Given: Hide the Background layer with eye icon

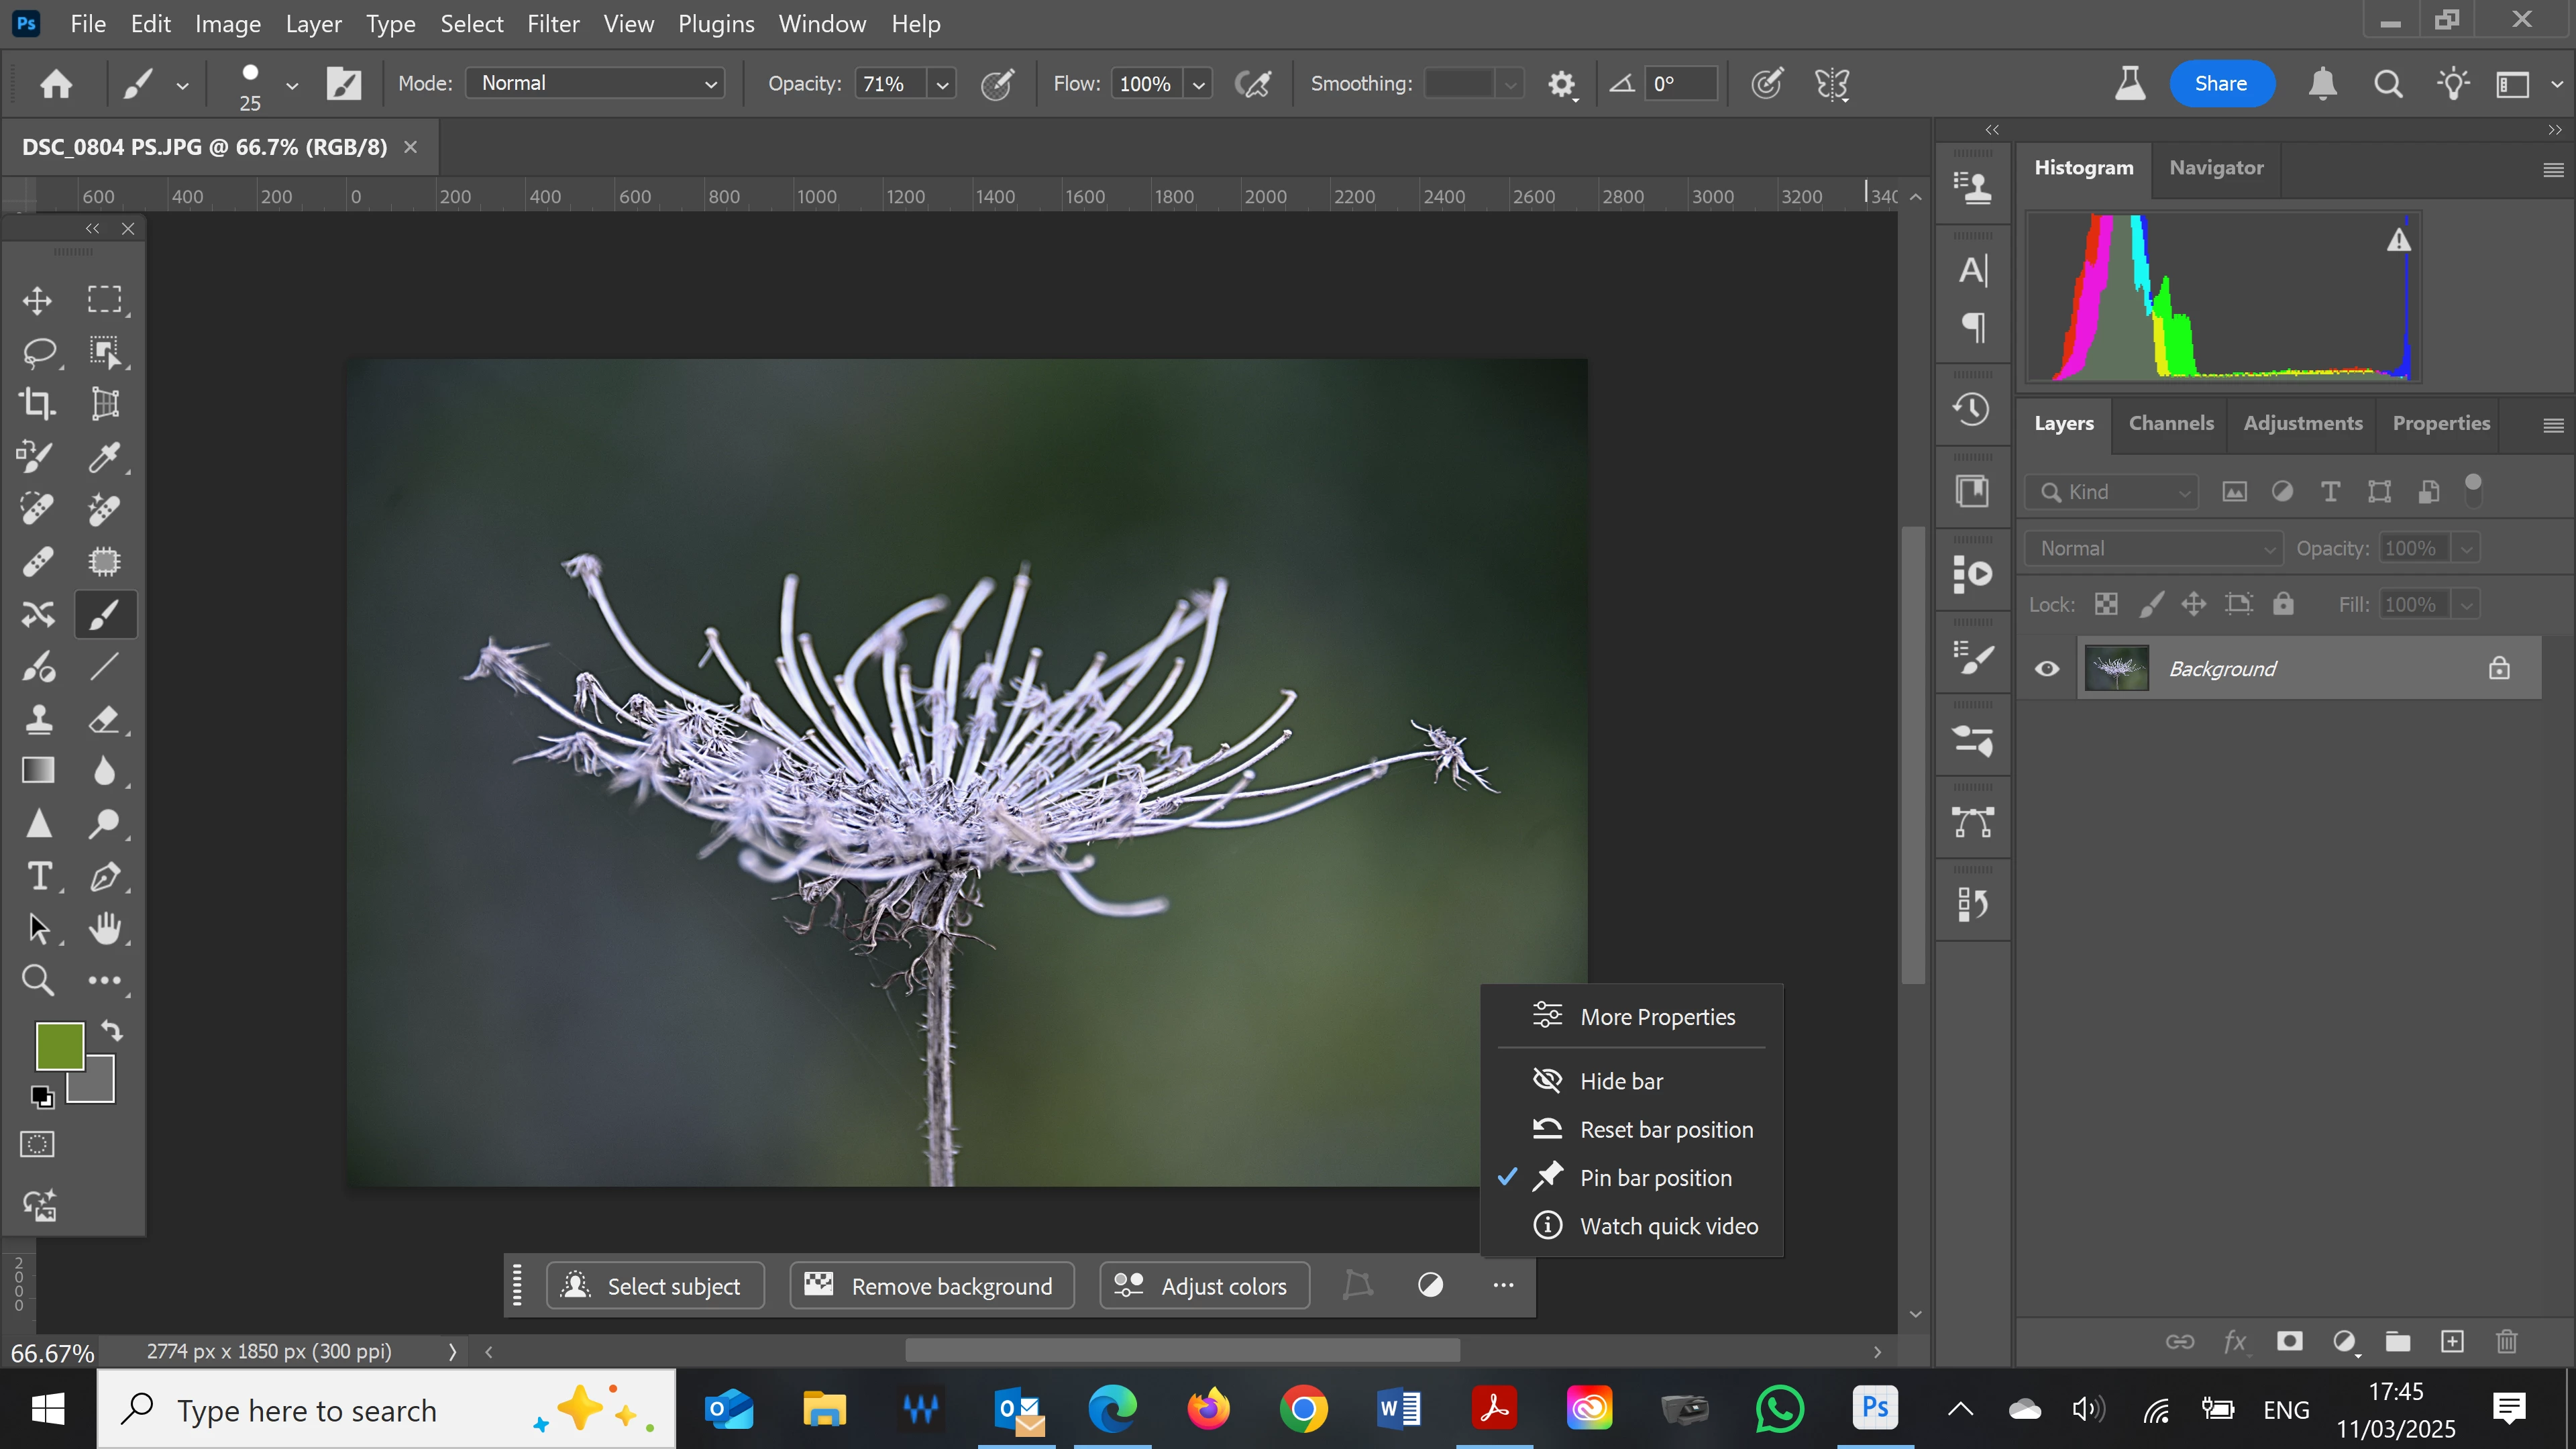Looking at the screenshot, I should tap(2047, 668).
